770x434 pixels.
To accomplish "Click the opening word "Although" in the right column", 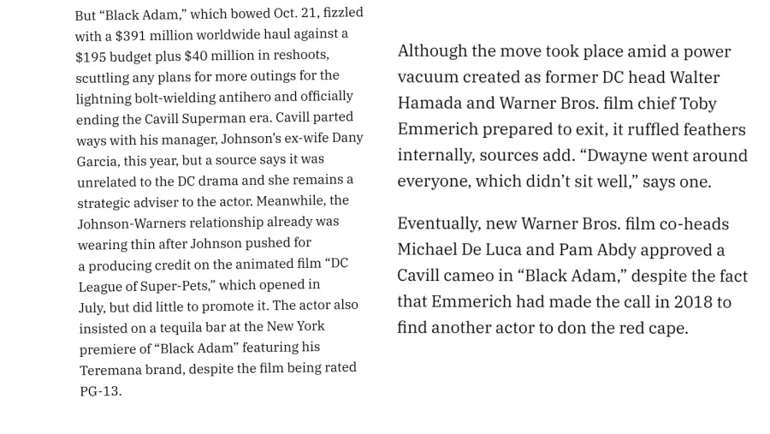I will coord(432,51).
